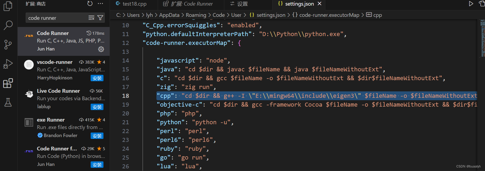The width and height of the screenshot is (485, 171).
Task: Switch to the 设置 tab
Action: 242,4
